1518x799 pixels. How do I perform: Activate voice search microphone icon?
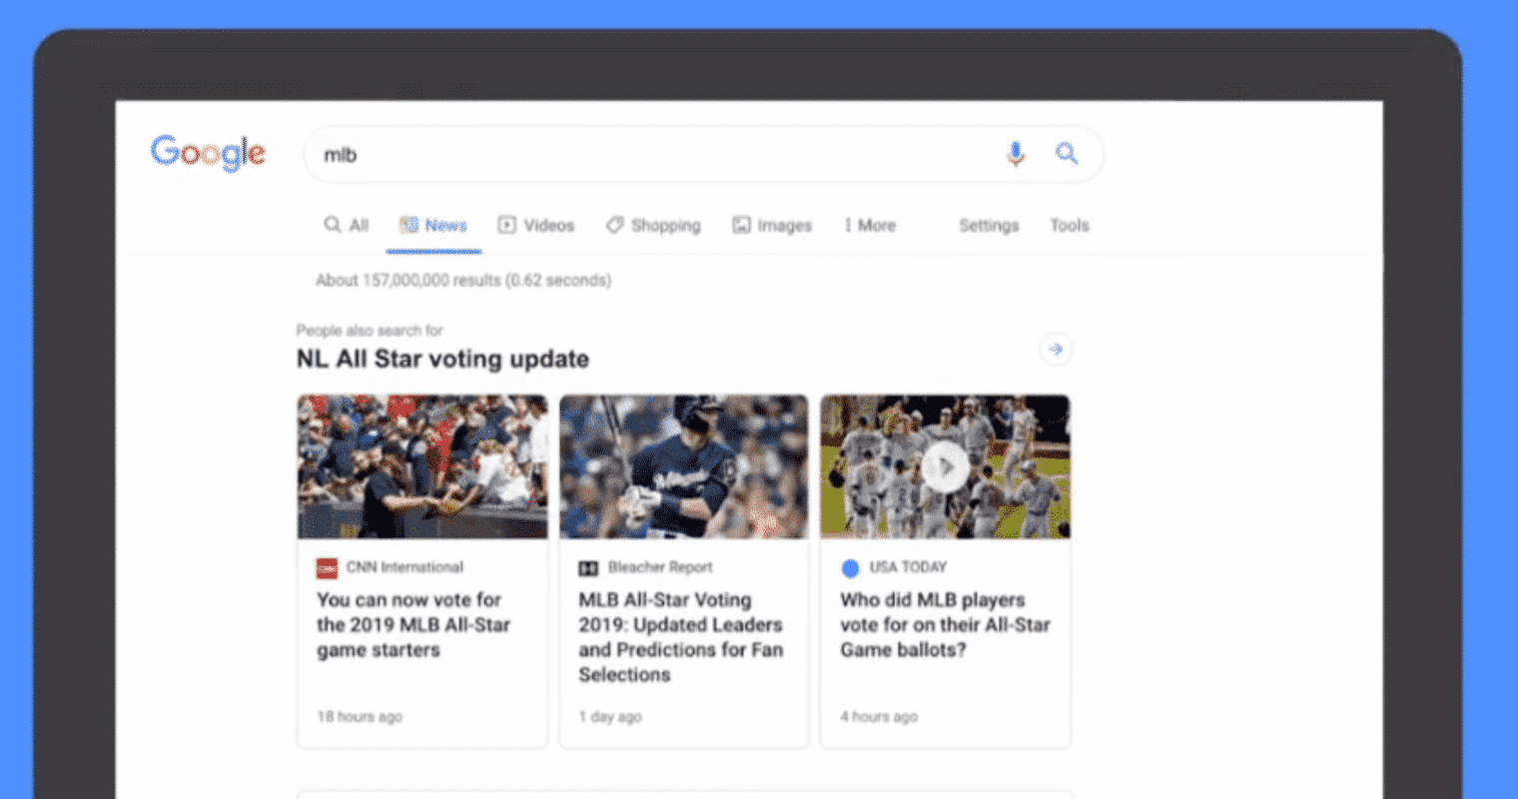point(1016,154)
